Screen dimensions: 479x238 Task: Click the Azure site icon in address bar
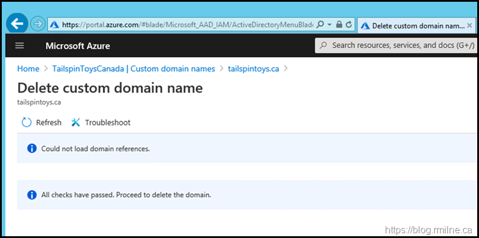54,25
